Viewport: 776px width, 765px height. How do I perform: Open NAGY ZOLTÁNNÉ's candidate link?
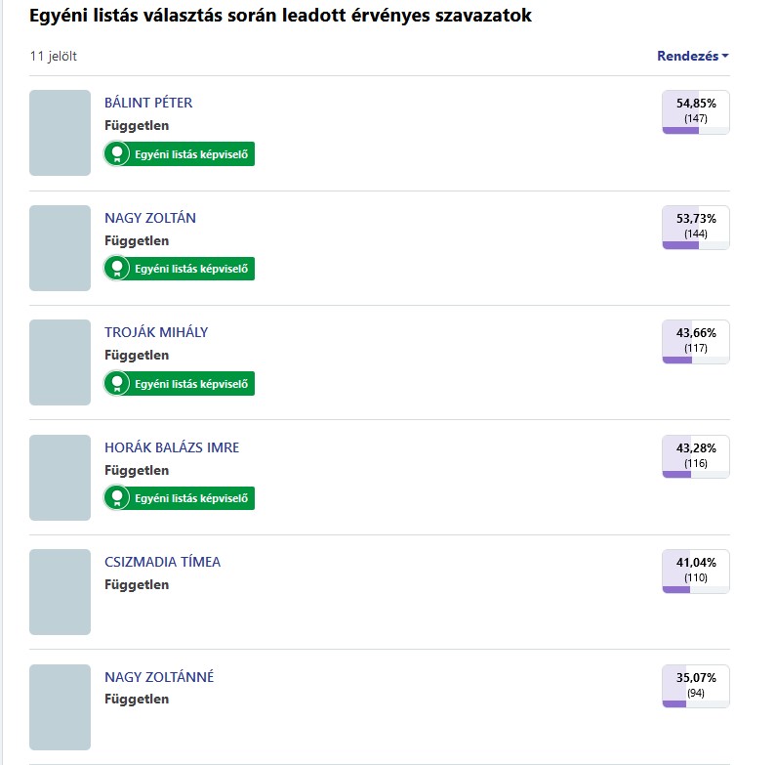159,677
